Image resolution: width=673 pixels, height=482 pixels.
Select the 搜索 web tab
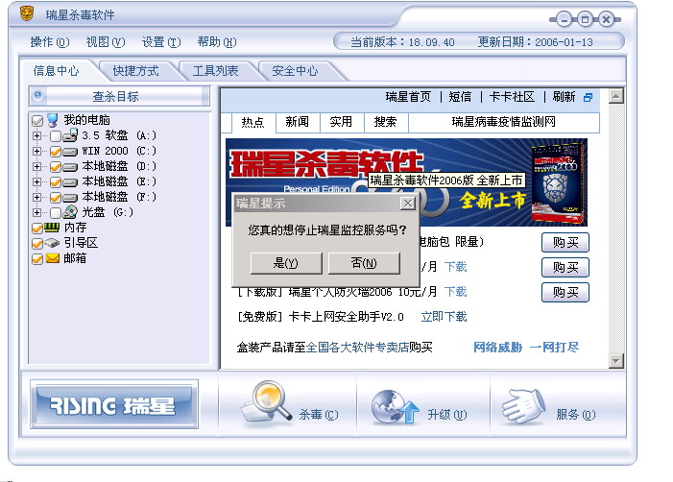point(385,122)
